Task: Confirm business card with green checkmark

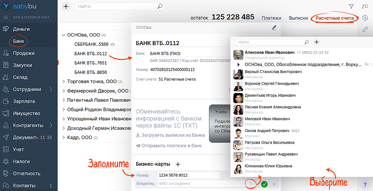Action: coord(264,184)
